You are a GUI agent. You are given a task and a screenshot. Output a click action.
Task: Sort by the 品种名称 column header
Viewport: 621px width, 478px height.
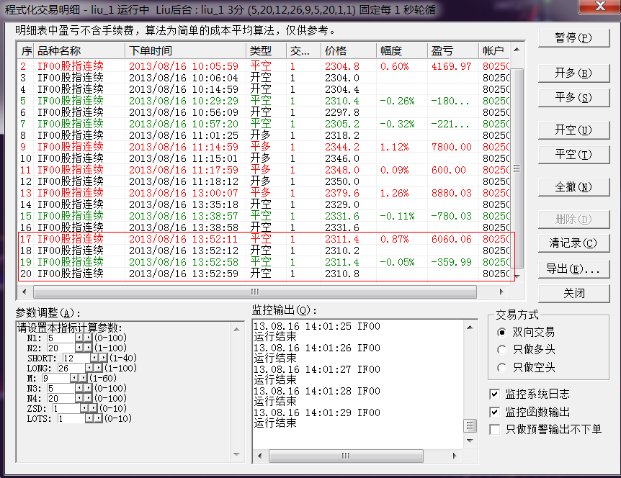(x=79, y=50)
